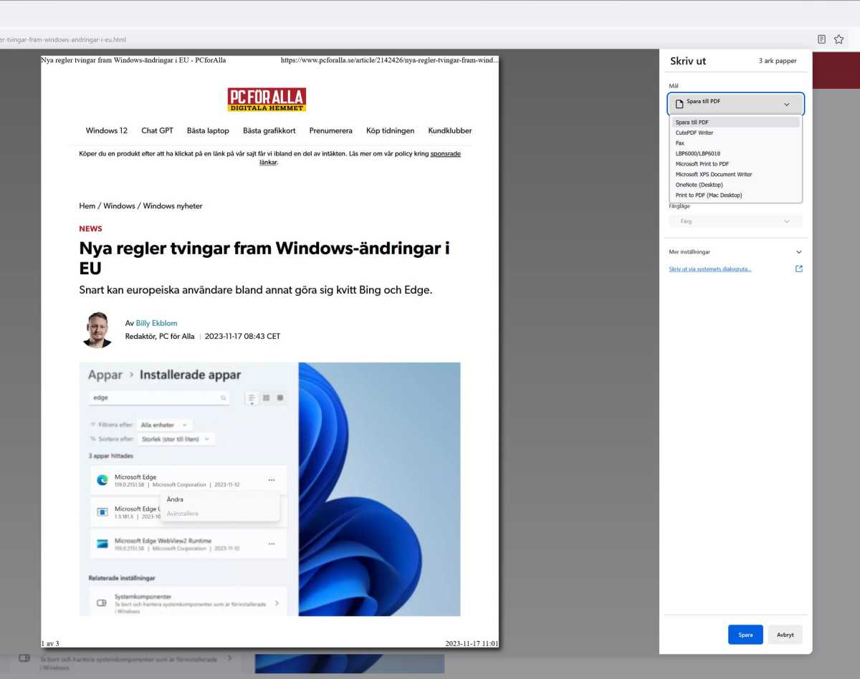Click the Billy Ekblom author link
This screenshot has height=679, width=860.
click(x=156, y=323)
